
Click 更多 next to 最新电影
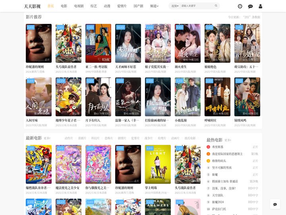click(x=47, y=138)
